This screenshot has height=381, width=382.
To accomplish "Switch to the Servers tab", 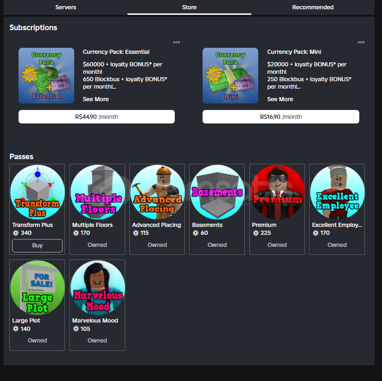I will pos(65,7).
